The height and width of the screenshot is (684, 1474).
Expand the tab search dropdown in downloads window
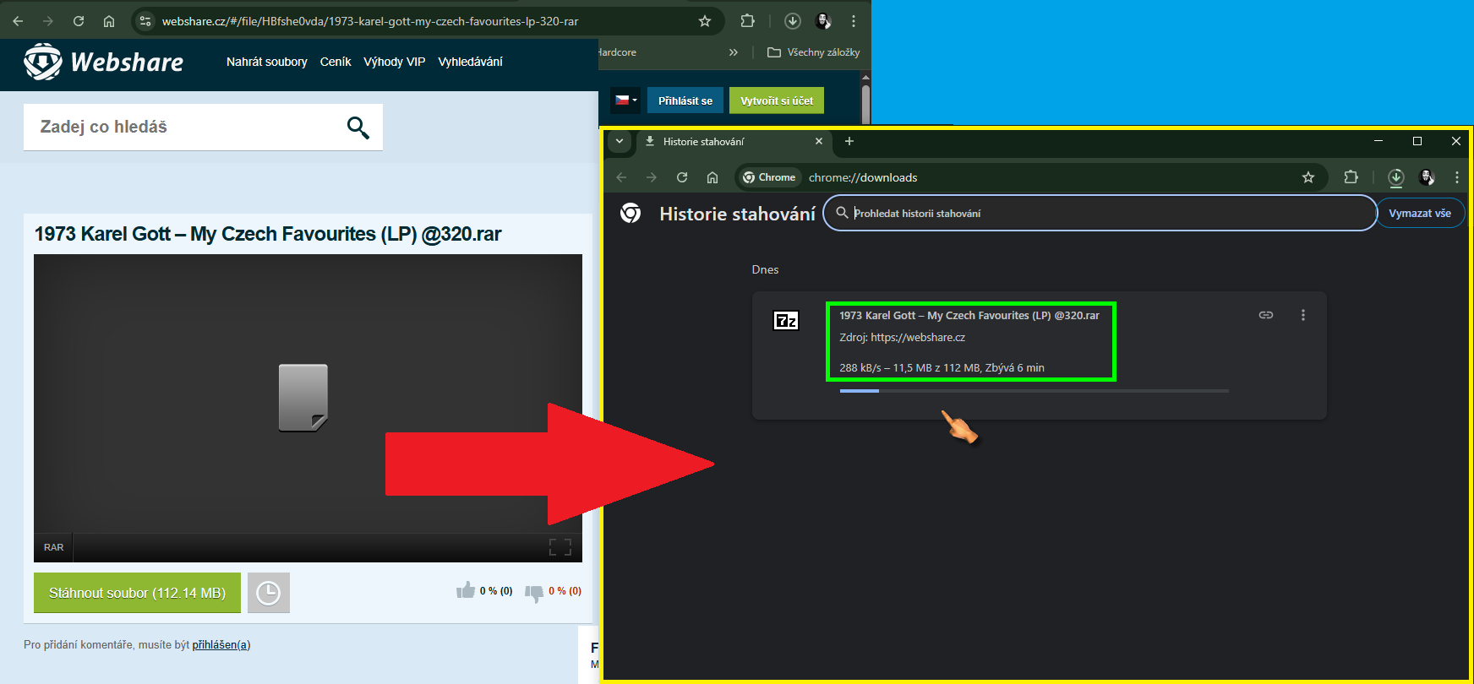click(620, 141)
